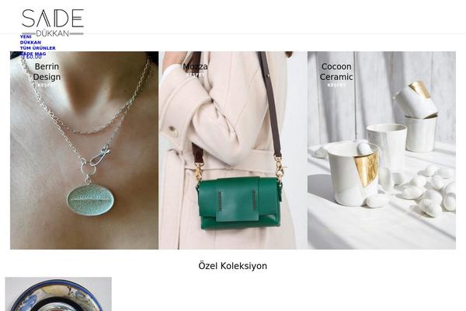The image size is (466, 311).
Task: Open the cart total ₺0.00 link
Action: tap(31, 57)
